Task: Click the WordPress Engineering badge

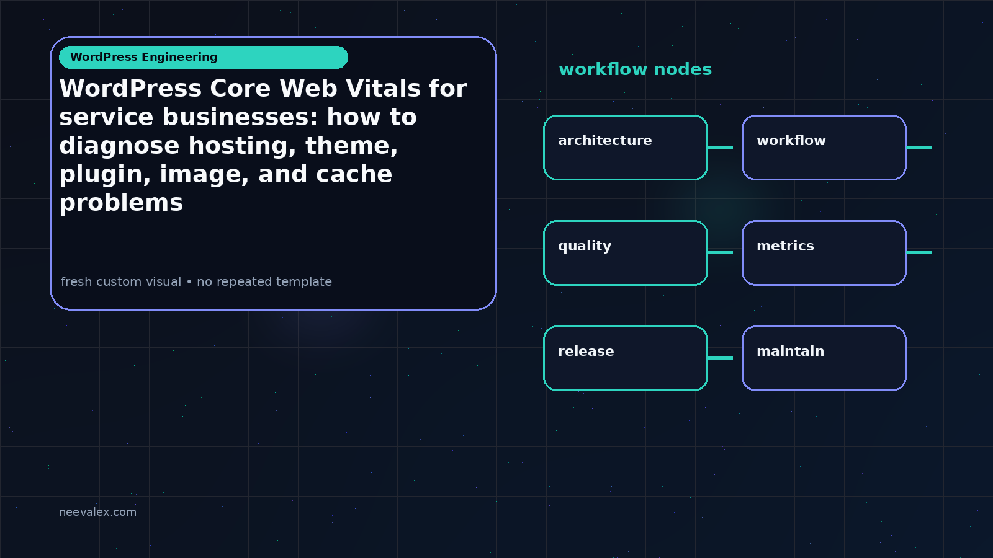Action: coord(204,57)
